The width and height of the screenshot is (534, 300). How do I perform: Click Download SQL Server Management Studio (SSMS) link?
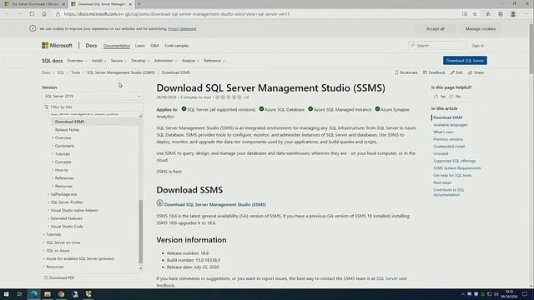(215, 204)
